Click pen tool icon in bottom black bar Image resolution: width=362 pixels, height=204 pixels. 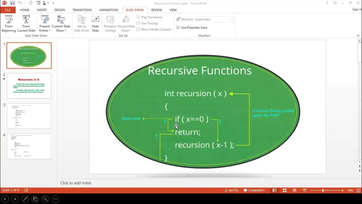click(x=25, y=199)
